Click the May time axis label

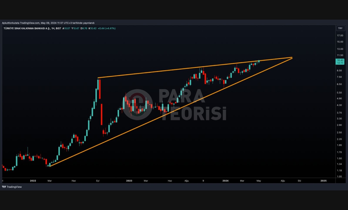(259, 181)
